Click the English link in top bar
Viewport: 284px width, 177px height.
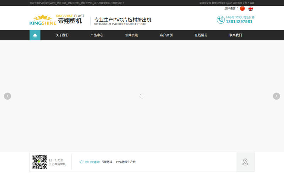[x=228, y=3]
